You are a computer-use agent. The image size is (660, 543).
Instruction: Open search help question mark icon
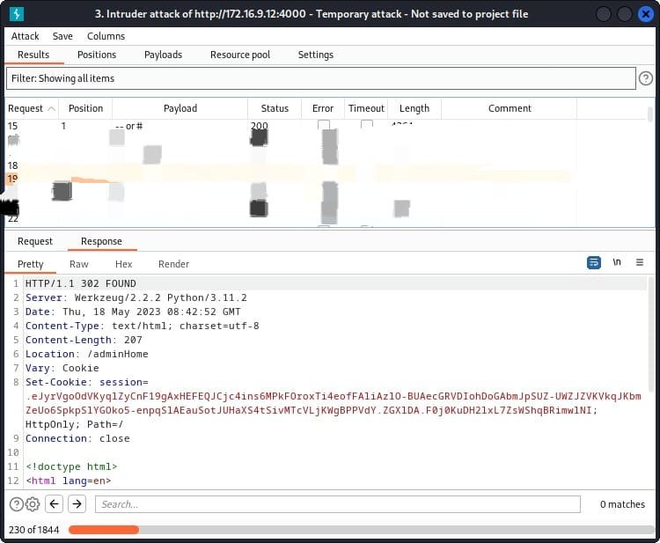17,504
